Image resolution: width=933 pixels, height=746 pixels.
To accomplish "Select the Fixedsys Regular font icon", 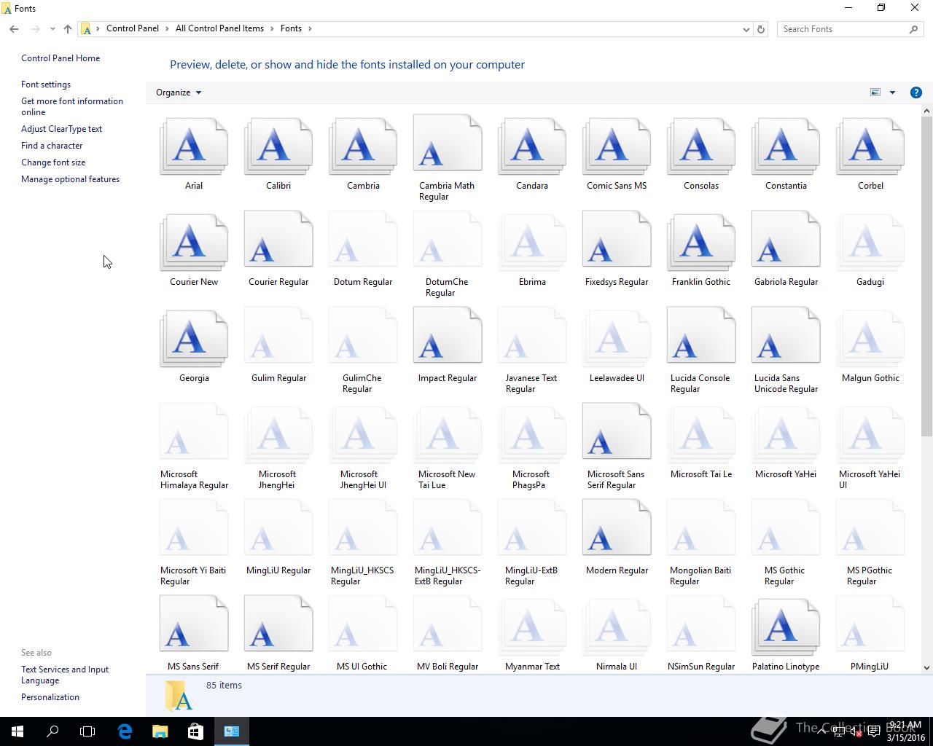I will [616, 239].
